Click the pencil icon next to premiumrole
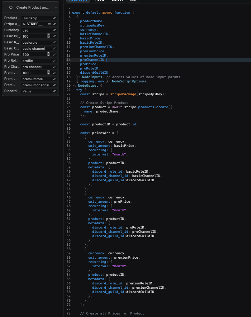 pos(54,79)
